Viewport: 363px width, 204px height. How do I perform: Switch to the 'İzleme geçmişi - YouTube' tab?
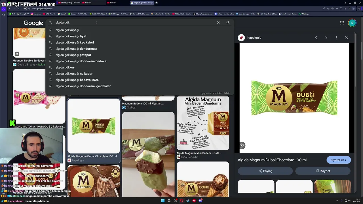tap(69, 3)
